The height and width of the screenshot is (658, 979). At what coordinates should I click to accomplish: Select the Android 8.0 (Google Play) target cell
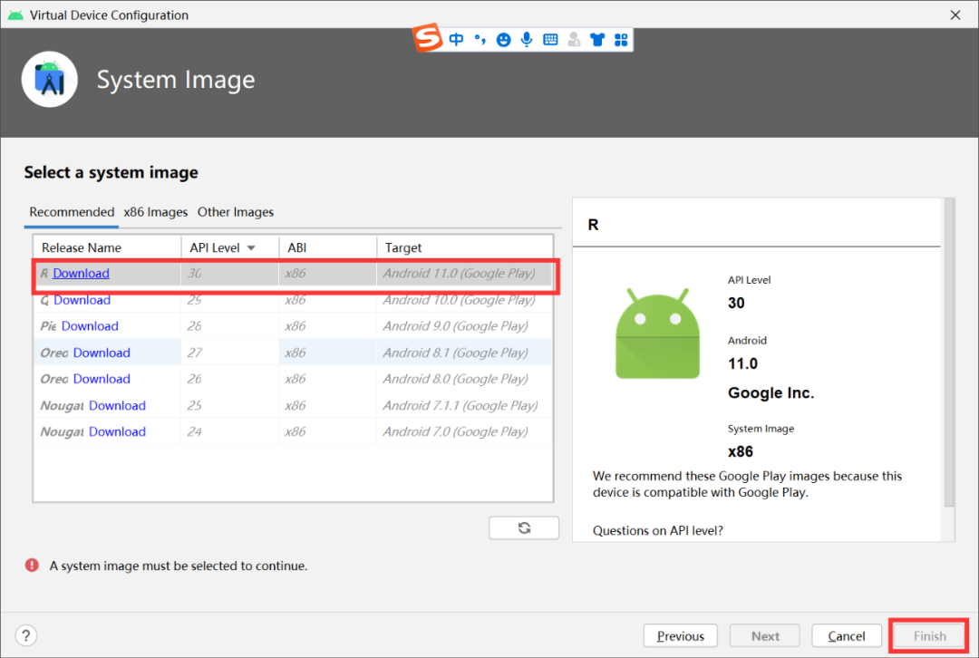click(464, 379)
